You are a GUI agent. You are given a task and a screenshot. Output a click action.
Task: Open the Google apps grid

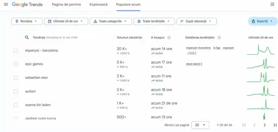[272, 4]
